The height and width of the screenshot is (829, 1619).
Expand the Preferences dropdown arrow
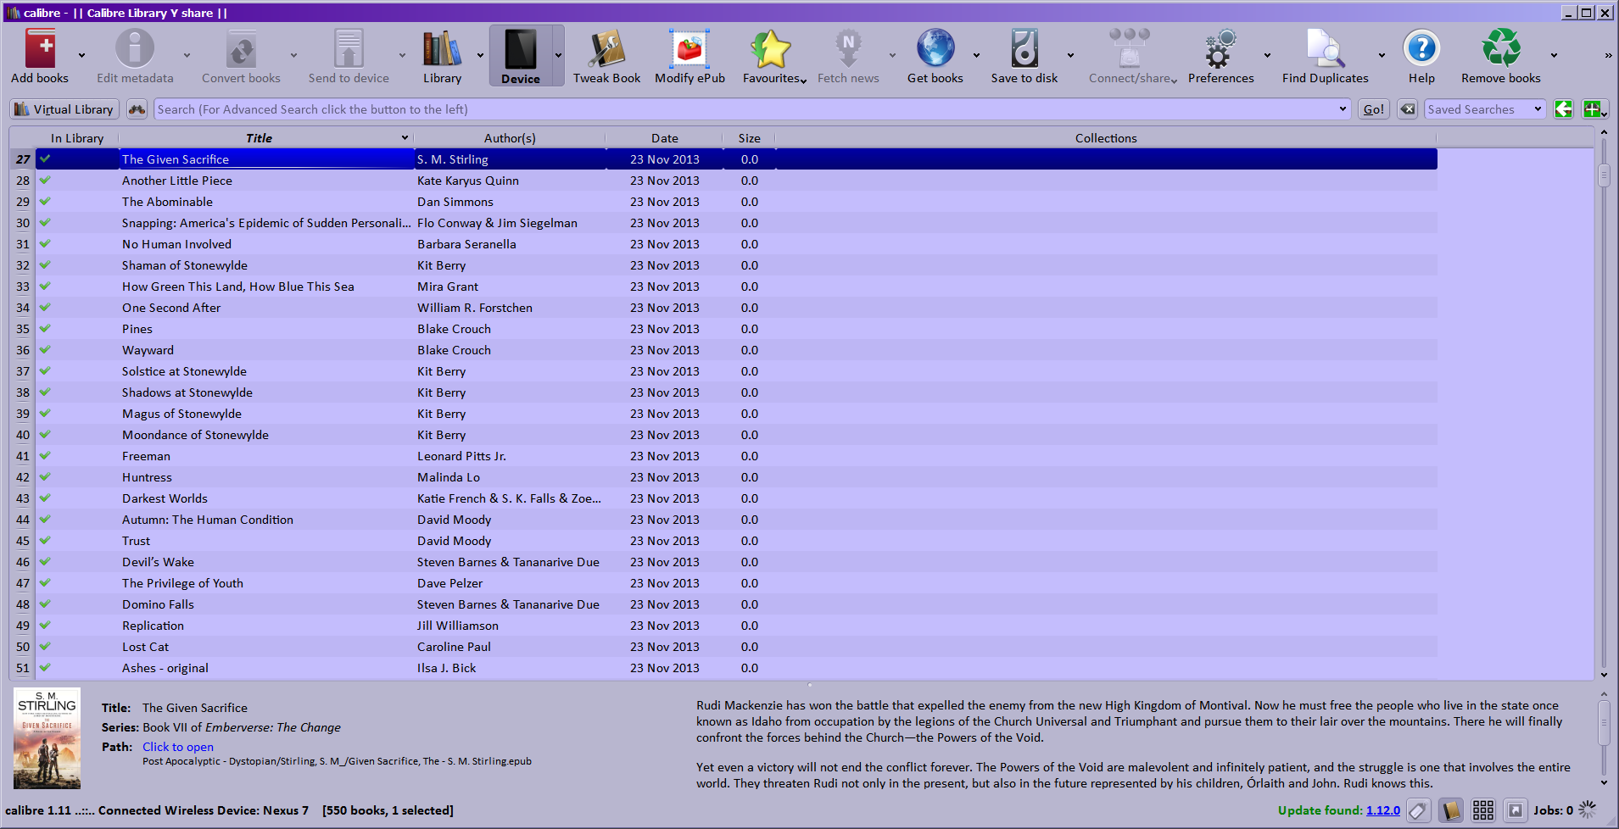1267,56
